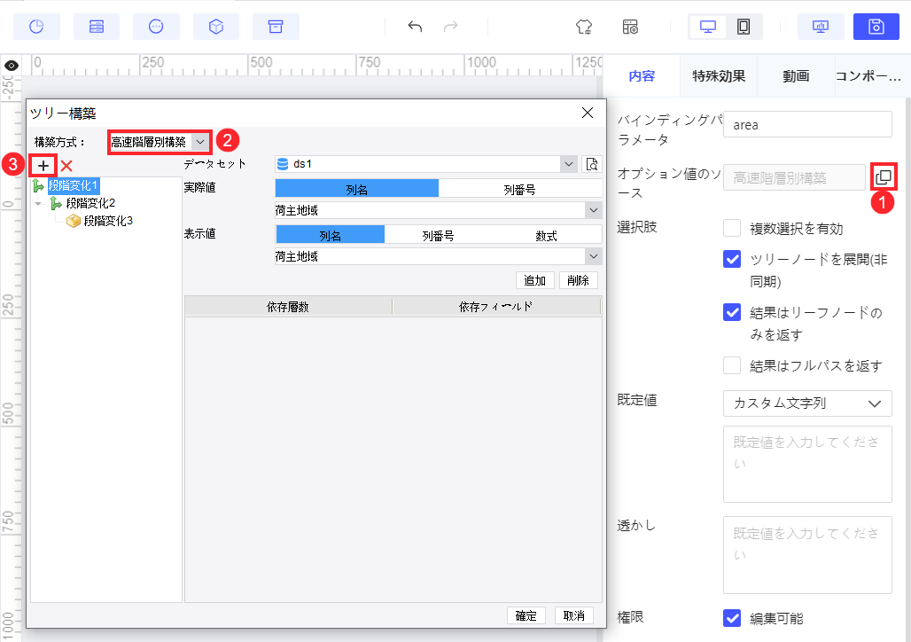The width and height of the screenshot is (911, 642).
Task: Switch to the 動画 tab
Action: (x=796, y=76)
